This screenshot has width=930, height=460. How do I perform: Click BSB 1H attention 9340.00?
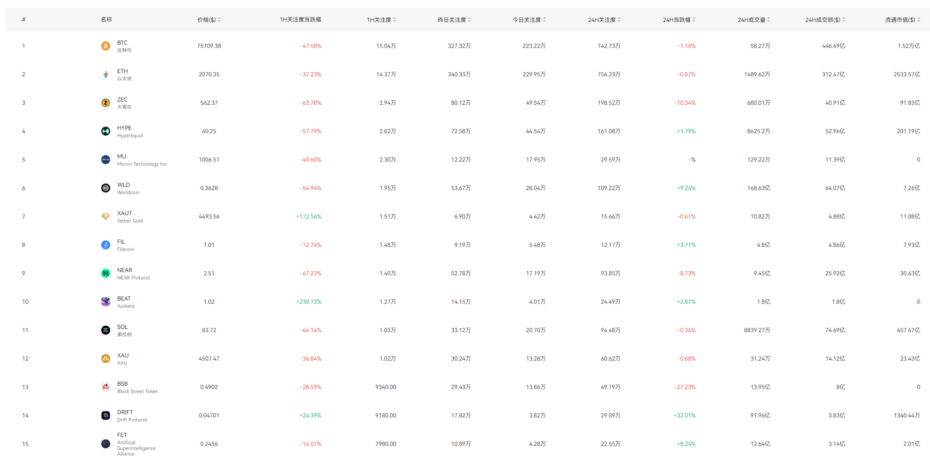click(386, 387)
